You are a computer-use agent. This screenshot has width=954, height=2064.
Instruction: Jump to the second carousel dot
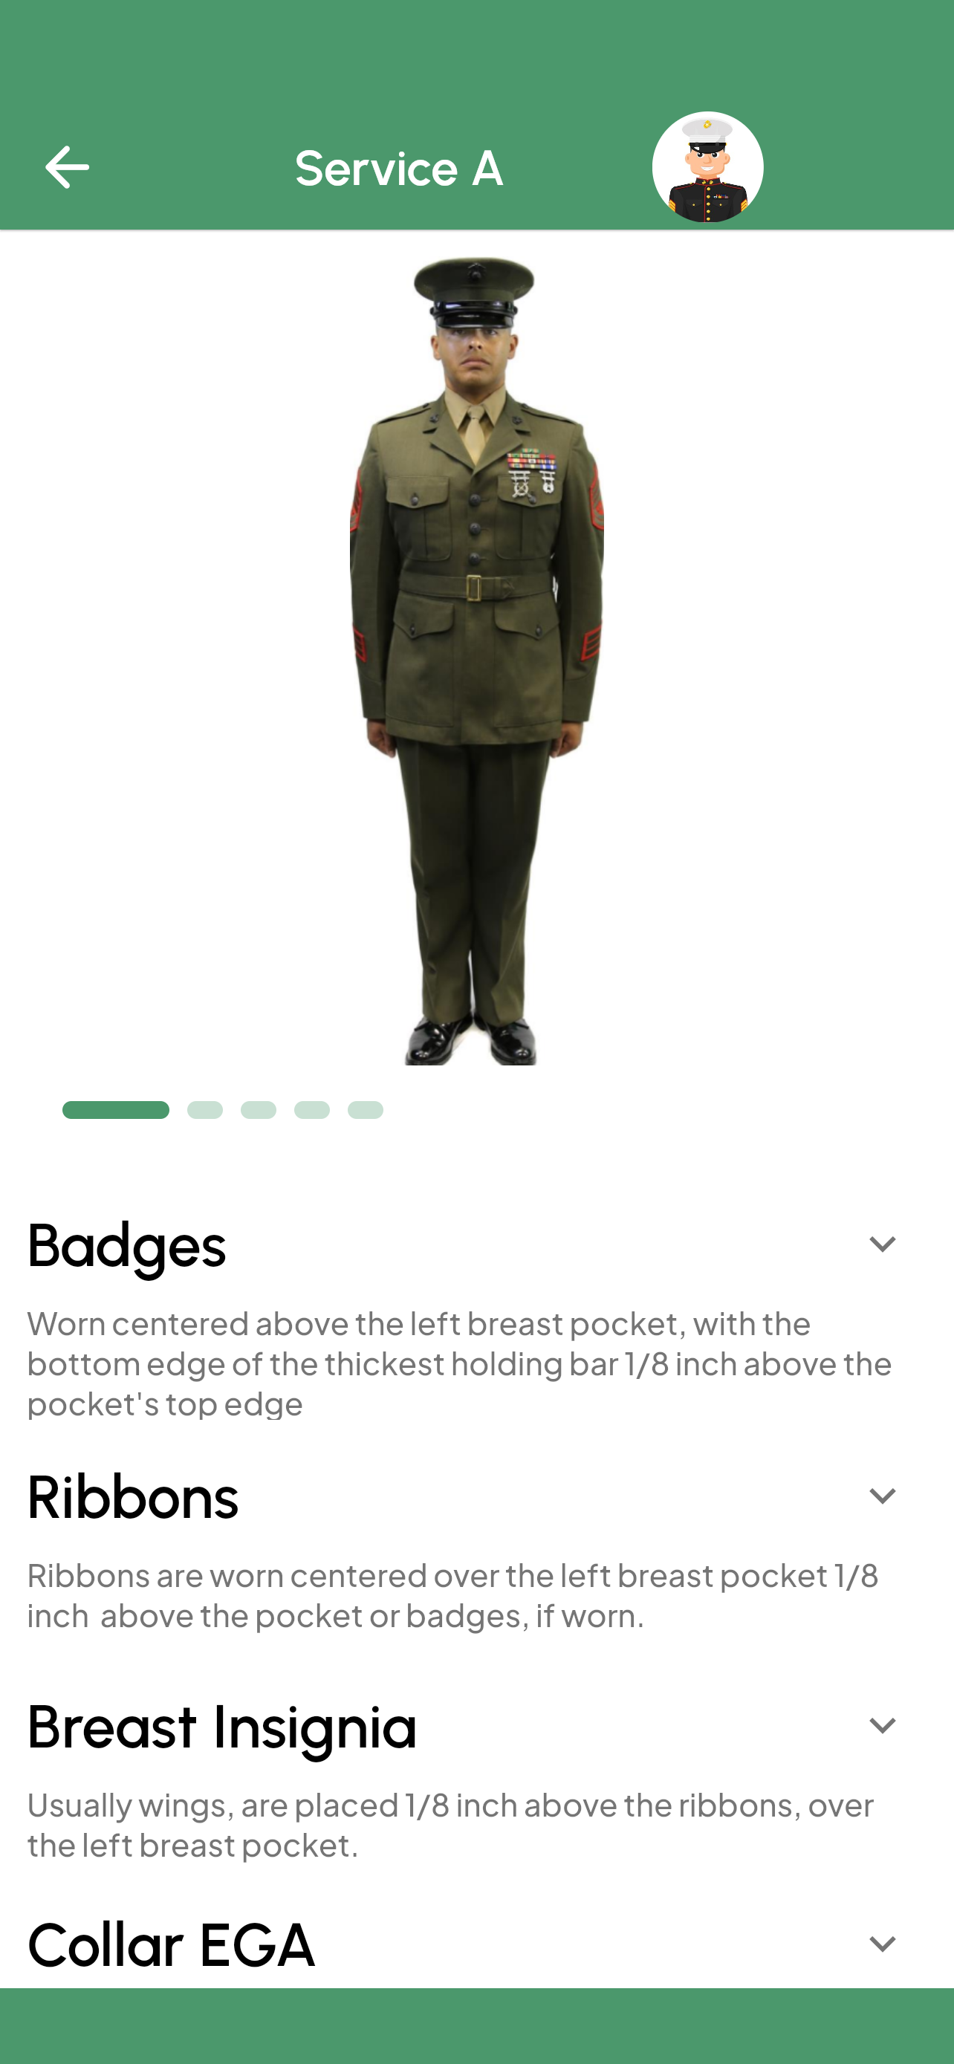pyautogui.click(x=205, y=1110)
